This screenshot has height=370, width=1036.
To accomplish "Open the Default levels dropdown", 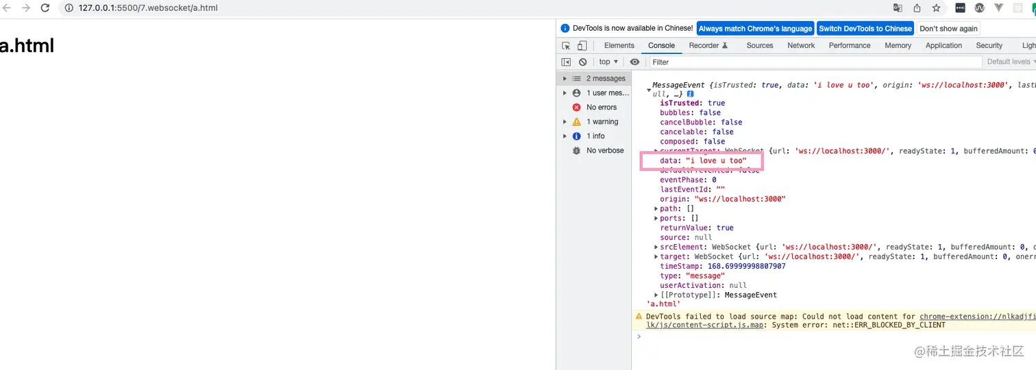I will click(1011, 62).
